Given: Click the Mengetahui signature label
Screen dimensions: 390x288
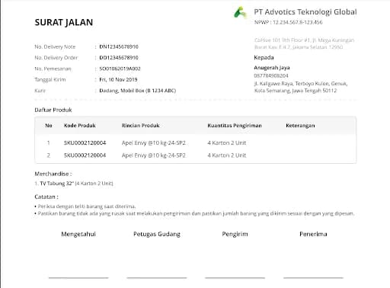Looking at the screenshot, I should 78,234.
